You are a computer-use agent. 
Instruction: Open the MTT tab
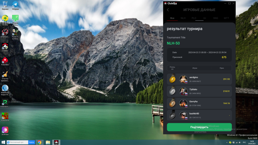pos(226,18)
